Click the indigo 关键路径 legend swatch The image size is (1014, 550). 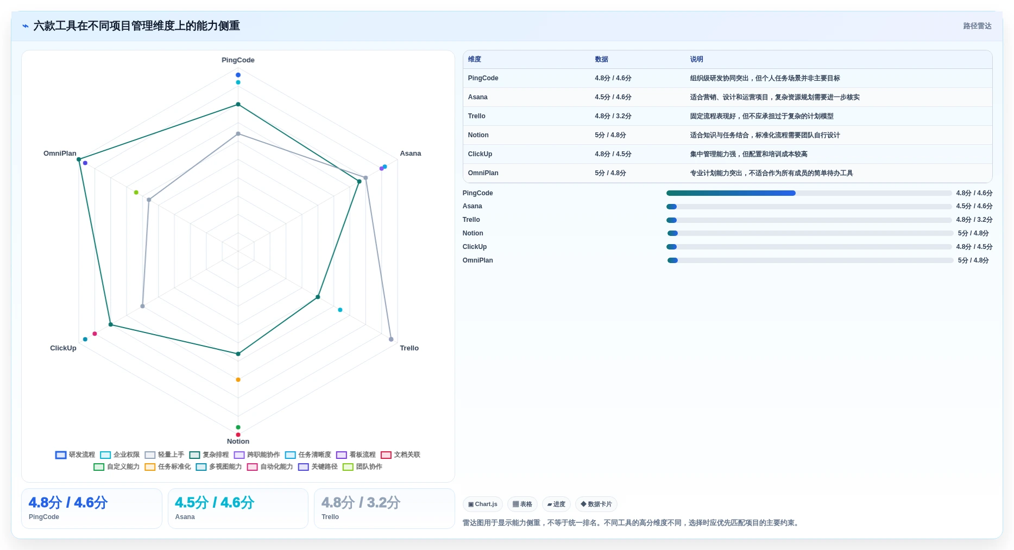coord(303,466)
